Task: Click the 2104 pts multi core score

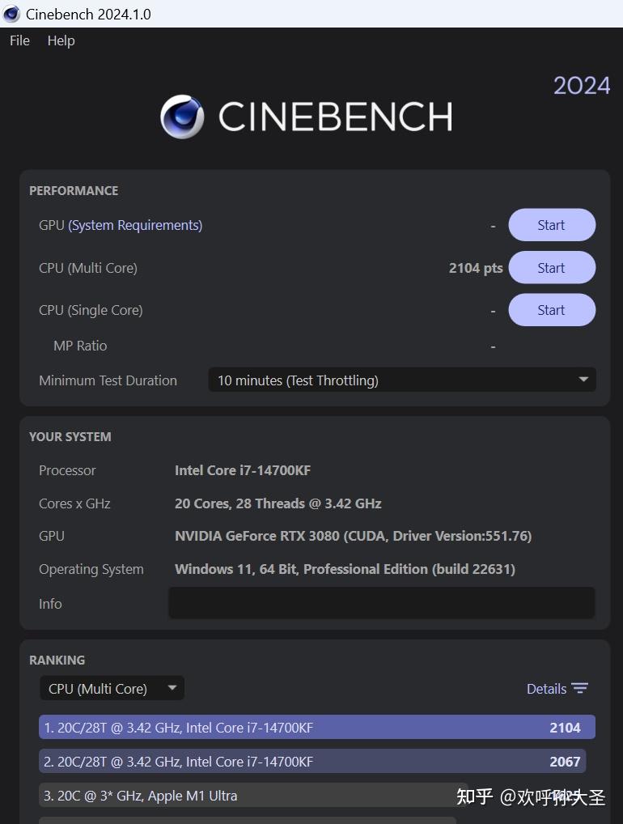Action: (x=476, y=268)
